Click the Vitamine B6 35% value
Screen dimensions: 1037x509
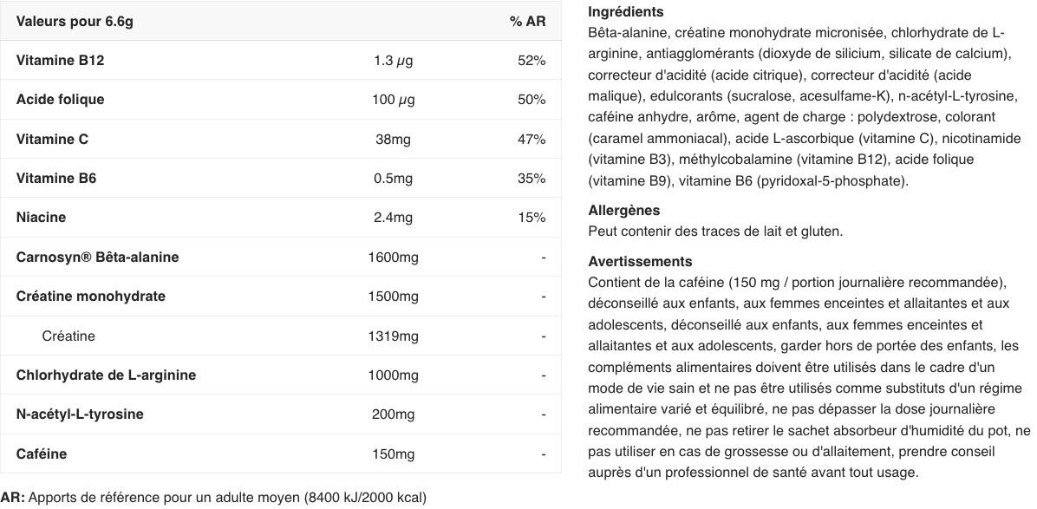(532, 179)
